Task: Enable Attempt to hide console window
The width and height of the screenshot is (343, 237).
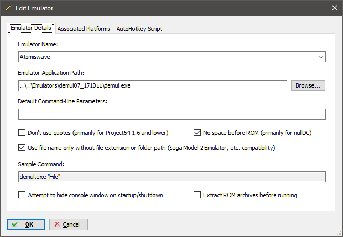Action: click(x=22, y=195)
